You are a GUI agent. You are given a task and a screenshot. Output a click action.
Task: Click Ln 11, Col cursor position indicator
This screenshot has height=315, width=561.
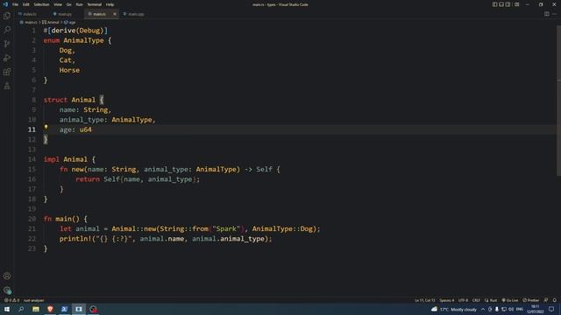[x=424, y=300]
